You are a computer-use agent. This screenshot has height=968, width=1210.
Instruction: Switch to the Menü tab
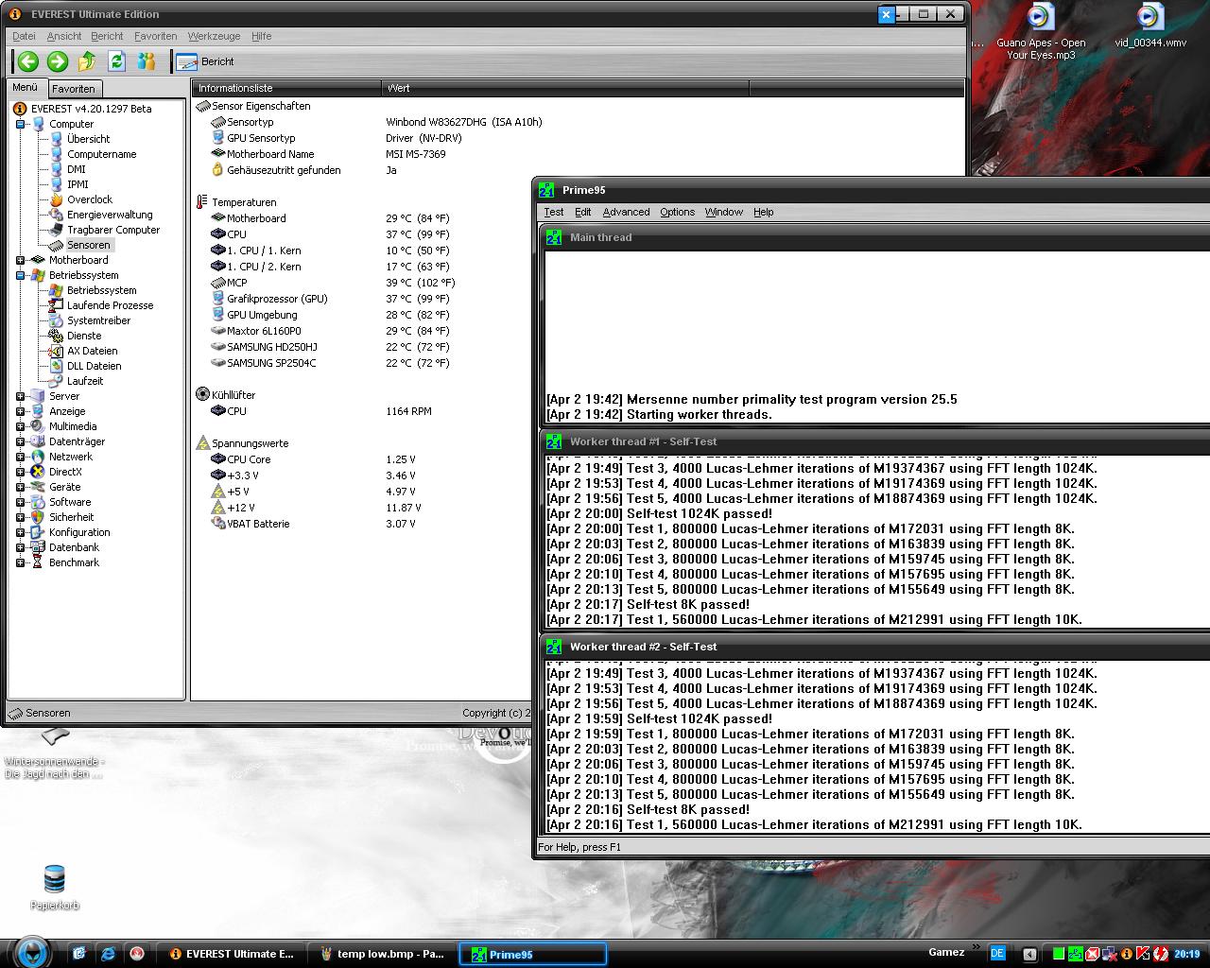(x=26, y=88)
